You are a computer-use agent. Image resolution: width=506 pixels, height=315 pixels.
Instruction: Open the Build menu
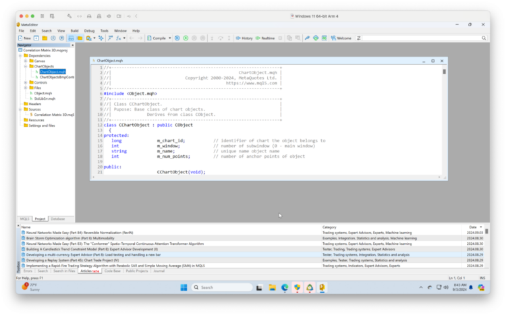point(74,30)
